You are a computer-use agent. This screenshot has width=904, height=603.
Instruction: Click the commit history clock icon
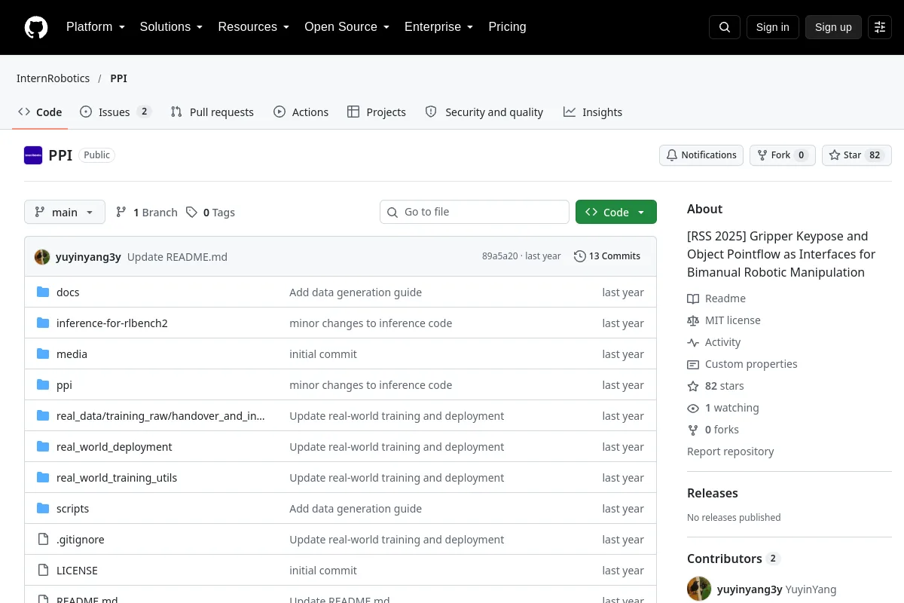click(579, 256)
